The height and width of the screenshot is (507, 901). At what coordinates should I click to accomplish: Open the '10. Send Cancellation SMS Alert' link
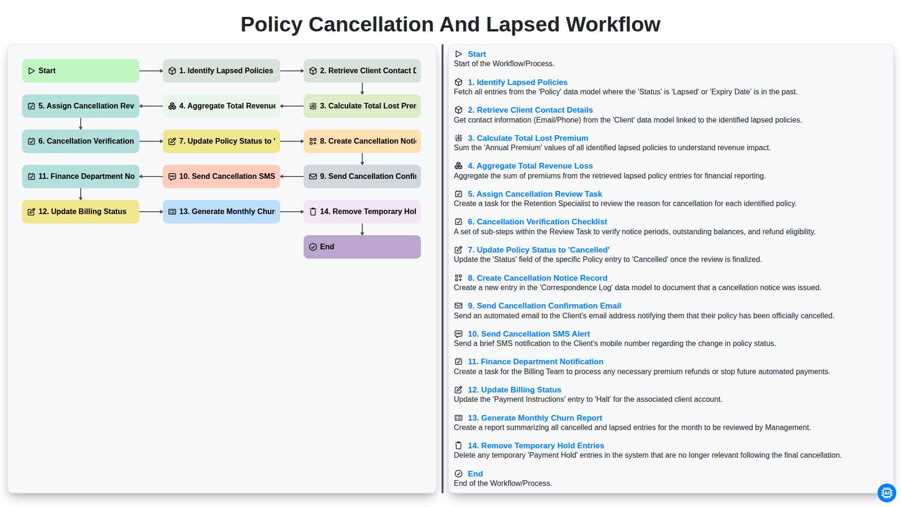[528, 334]
